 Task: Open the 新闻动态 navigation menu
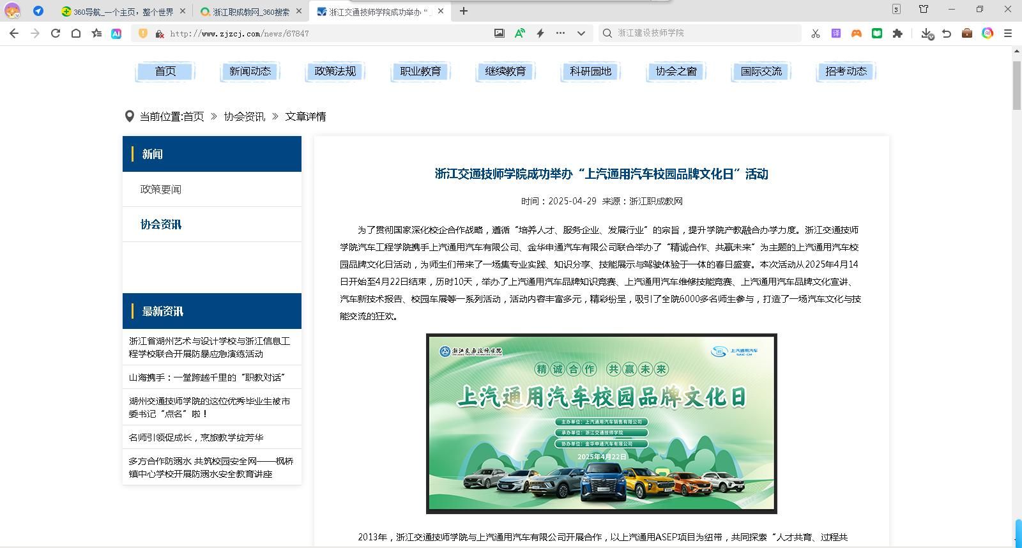(x=250, y=72)
